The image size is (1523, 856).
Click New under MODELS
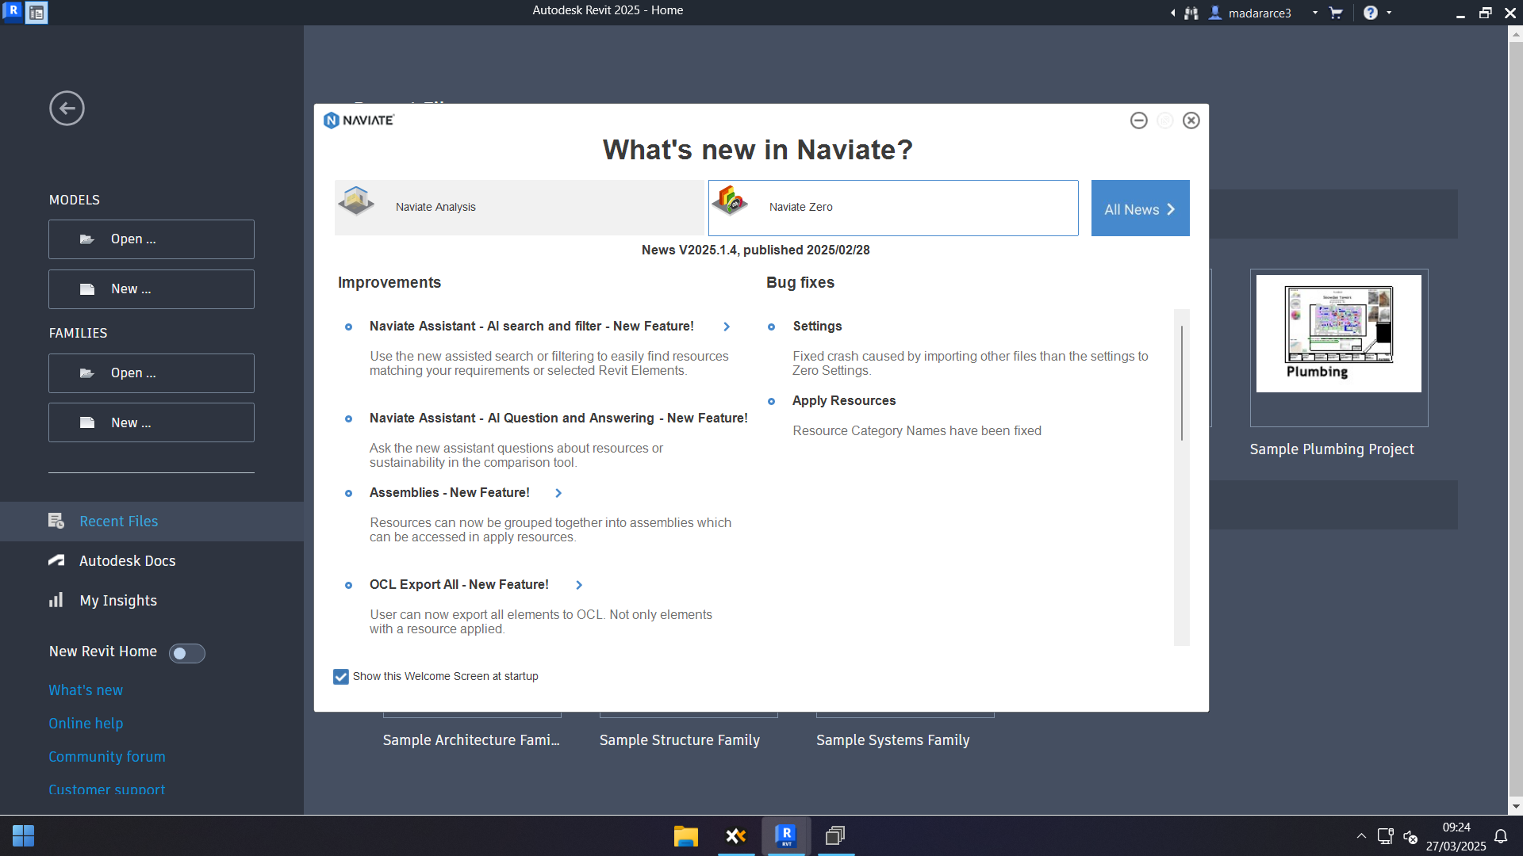[x=152, y=289]
